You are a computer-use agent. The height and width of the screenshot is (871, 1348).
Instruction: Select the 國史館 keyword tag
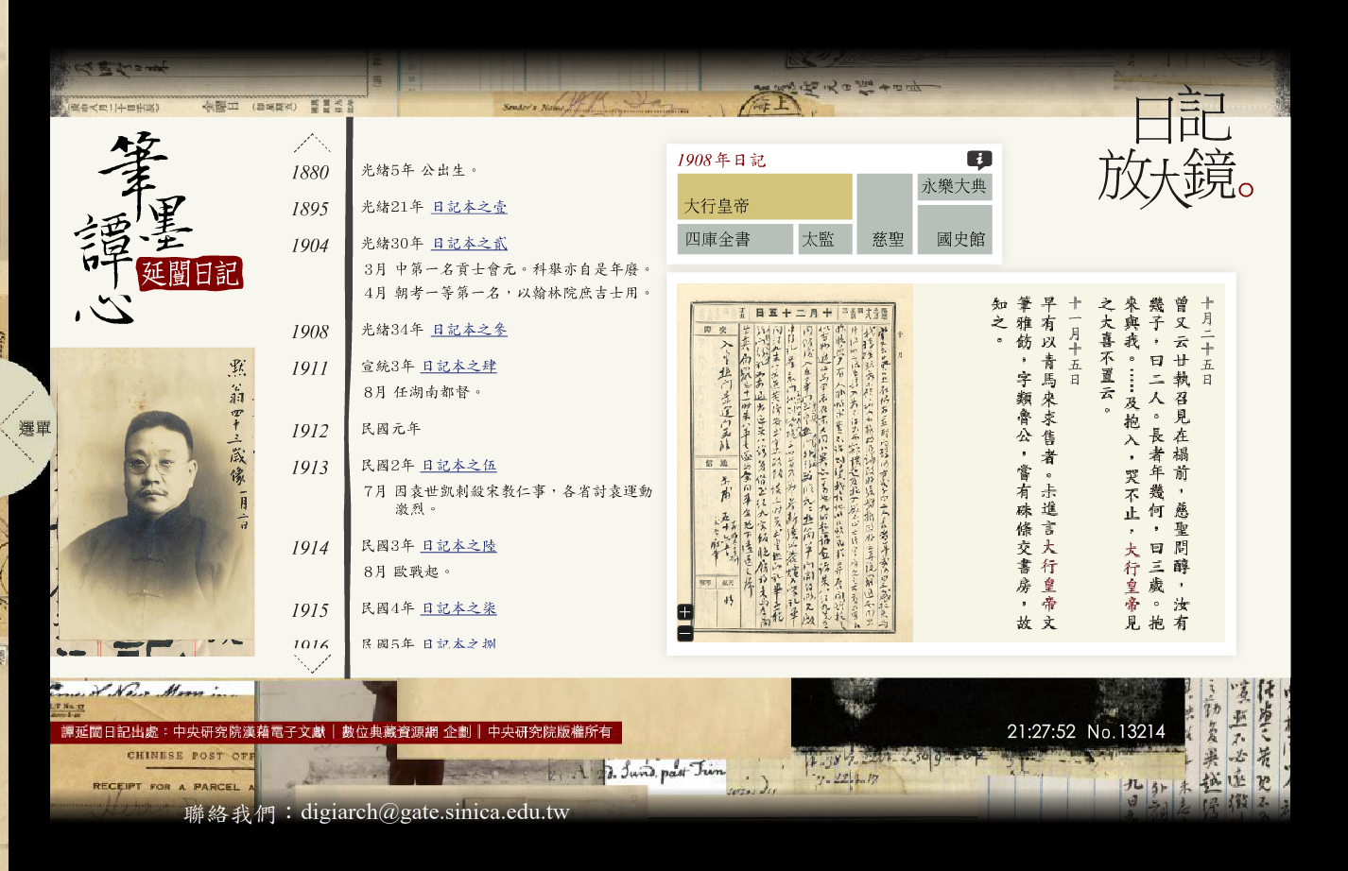pyautogui.click(x=955, y=238)
